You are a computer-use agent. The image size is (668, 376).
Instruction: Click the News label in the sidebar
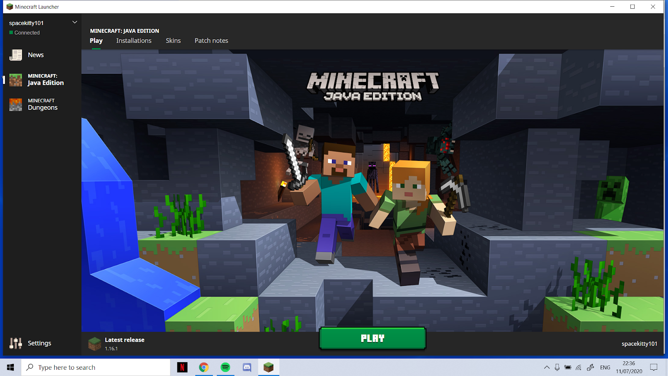point(36,55)
